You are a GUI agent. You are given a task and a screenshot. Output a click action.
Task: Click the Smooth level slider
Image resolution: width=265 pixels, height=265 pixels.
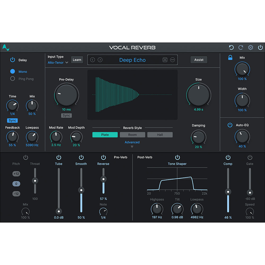[81, 190]
